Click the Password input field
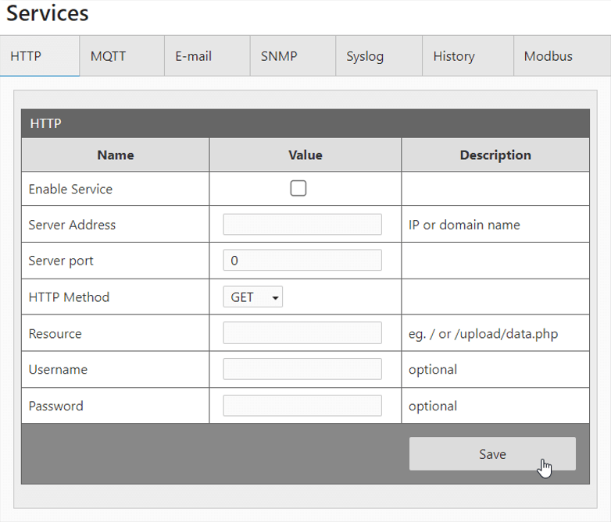 click(302, 406)
